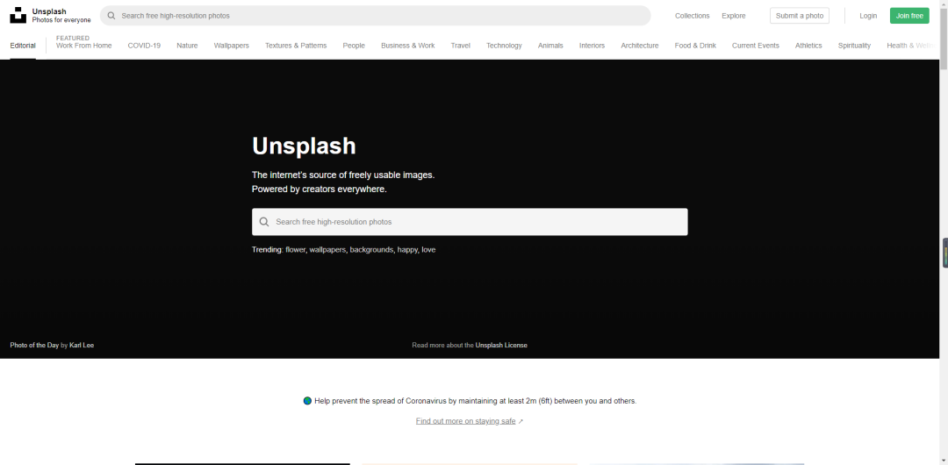948x465 pixels.
Task: Open Unsplash License link
Action: (x=501, y=346)
